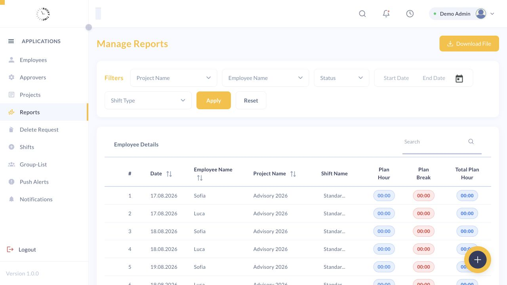Open the Employees menu item
This screenshot has width=507, height=285.
tap(44, 60)
